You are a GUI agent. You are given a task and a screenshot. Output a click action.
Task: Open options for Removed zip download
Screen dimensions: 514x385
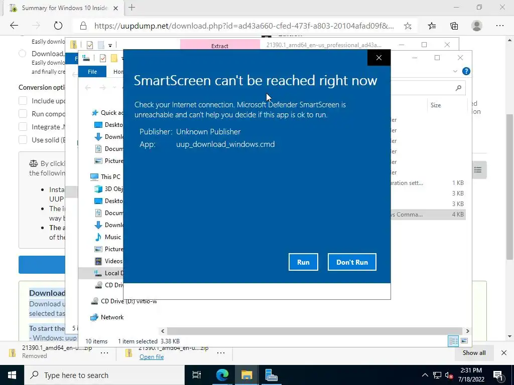coord(104,353)
